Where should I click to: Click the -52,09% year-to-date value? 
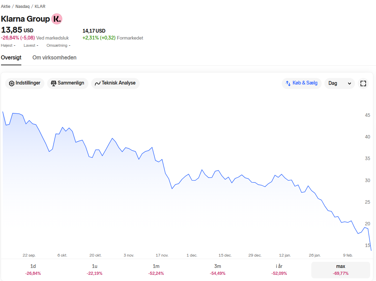[x=279, y=273]
